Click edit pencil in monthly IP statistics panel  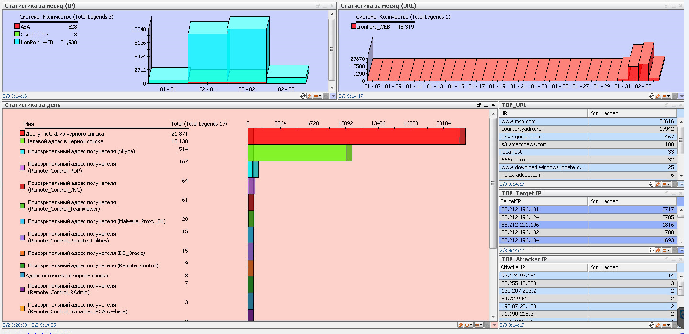309,96
